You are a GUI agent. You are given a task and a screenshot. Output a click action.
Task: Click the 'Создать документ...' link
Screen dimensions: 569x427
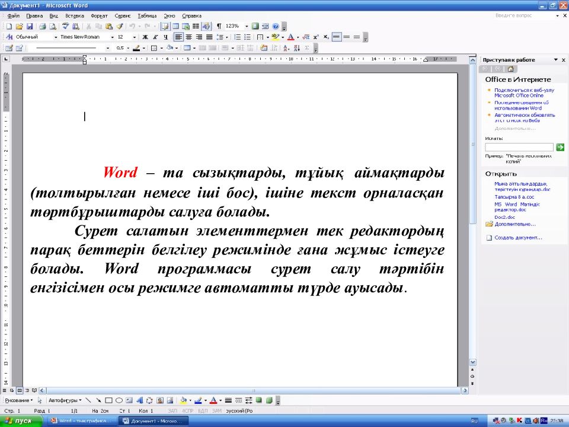coord(518,238)
